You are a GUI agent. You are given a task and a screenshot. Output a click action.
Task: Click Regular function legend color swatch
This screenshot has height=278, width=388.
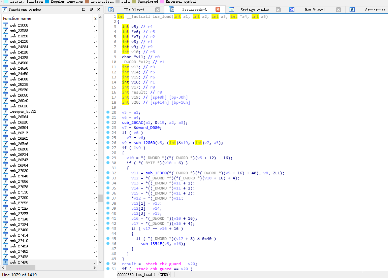46,1
